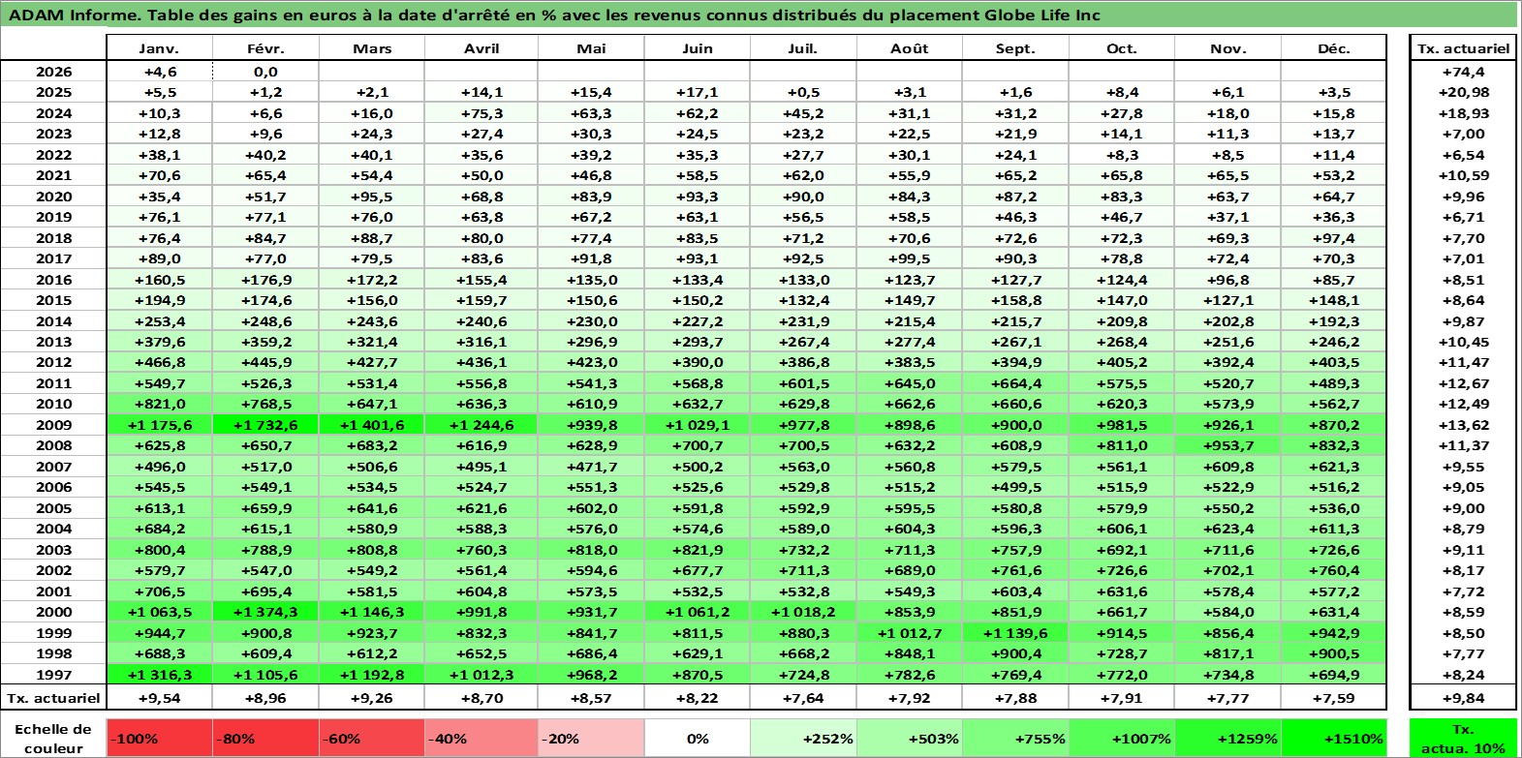This screenshot has height=758, width=1522.
Task: Click the +403,5 cell in row 2012
Action: click(1334, 362)
